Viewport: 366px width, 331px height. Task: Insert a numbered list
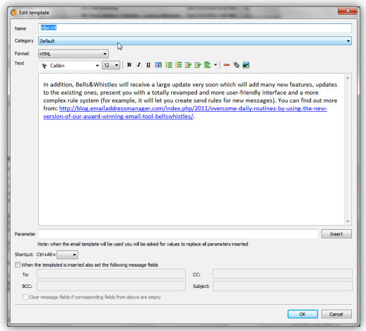(169, 65)
